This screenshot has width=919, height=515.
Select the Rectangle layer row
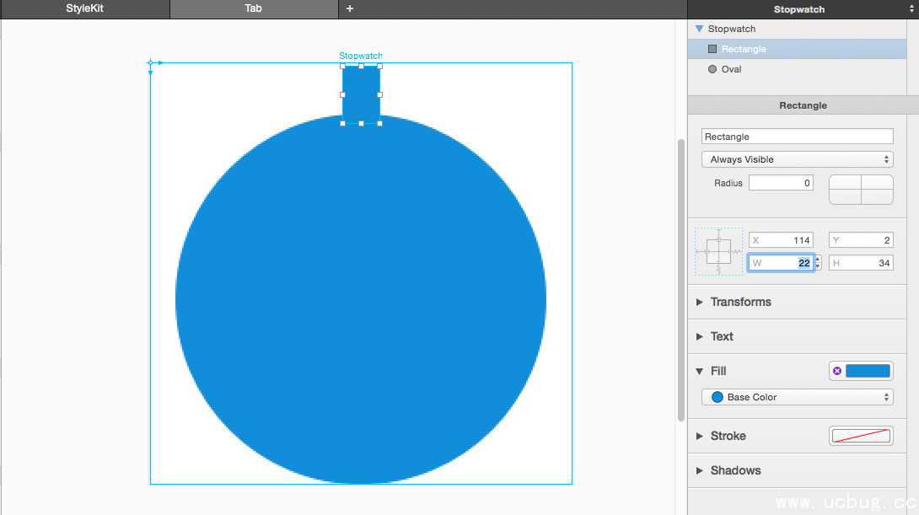click(797, 49)
